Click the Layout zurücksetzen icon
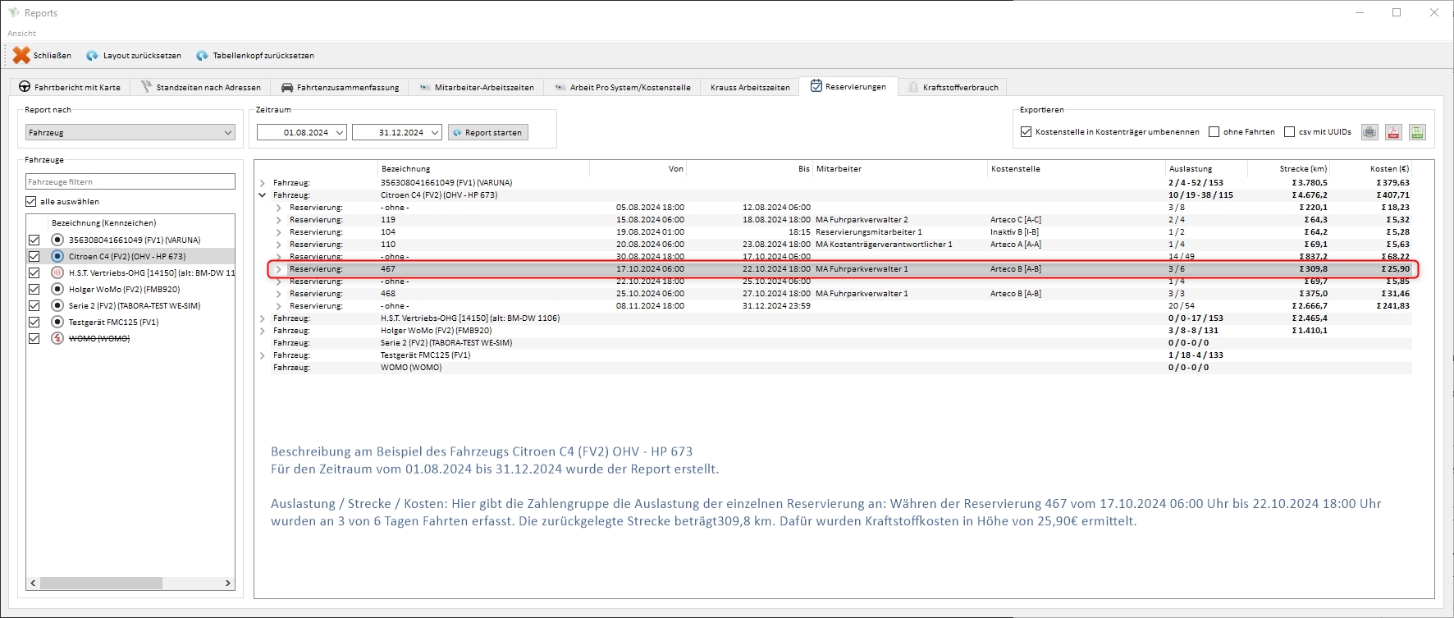The height and width of the screenshot is (618, 1454). pyautogui.click(x=93, y=56)
